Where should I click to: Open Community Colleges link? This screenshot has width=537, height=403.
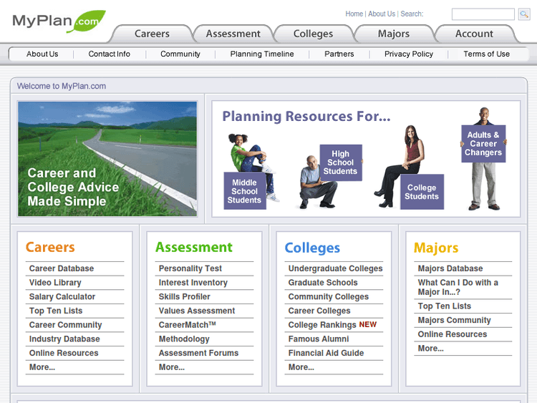point(328,296)
